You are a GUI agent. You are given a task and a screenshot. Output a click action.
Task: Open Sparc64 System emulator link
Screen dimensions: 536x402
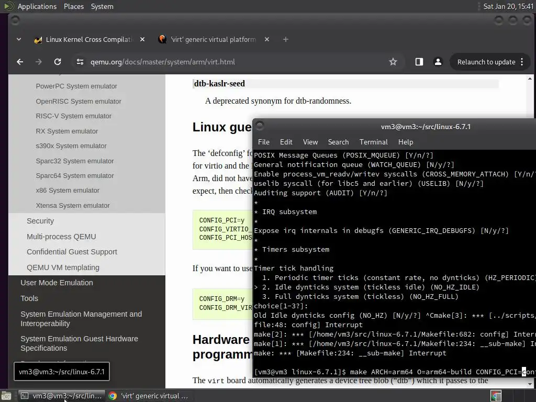74,175
